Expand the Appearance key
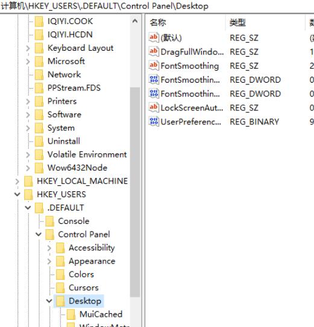The image size is (314, 327). point(49,261)
